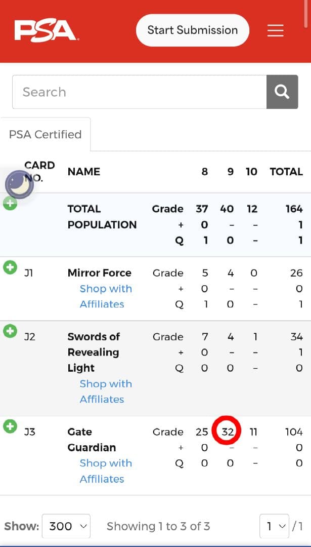Switch to the PSA Certified tab
311x547 pixels.
(45, 135)
